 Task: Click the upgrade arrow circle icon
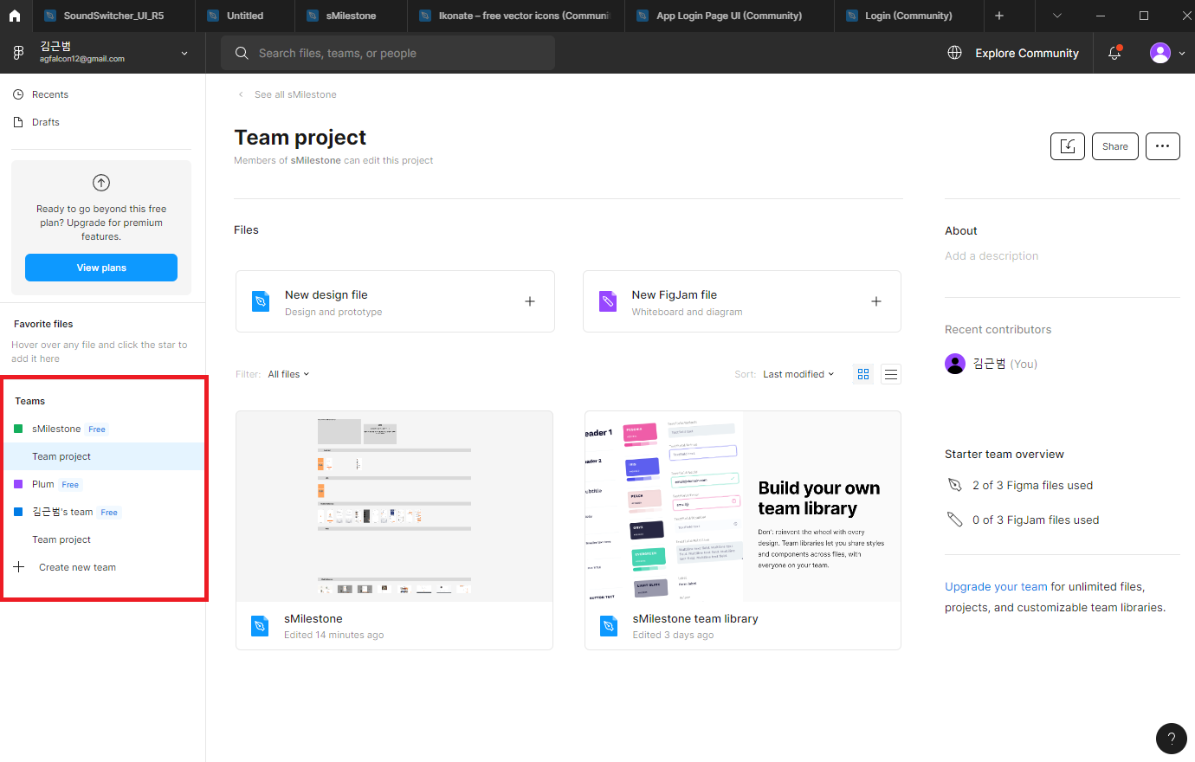(101, 183)
